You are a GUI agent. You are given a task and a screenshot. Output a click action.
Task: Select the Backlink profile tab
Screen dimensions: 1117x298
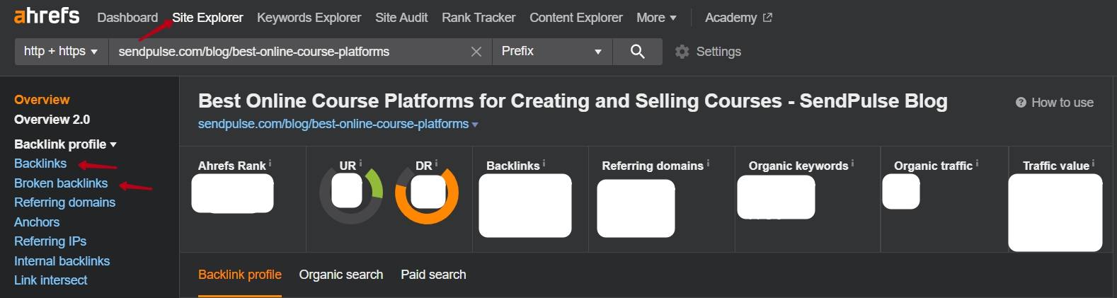point(240,275)
